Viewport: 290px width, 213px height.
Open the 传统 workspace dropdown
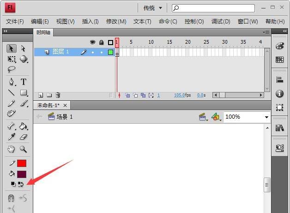click(x=153, y=8)
